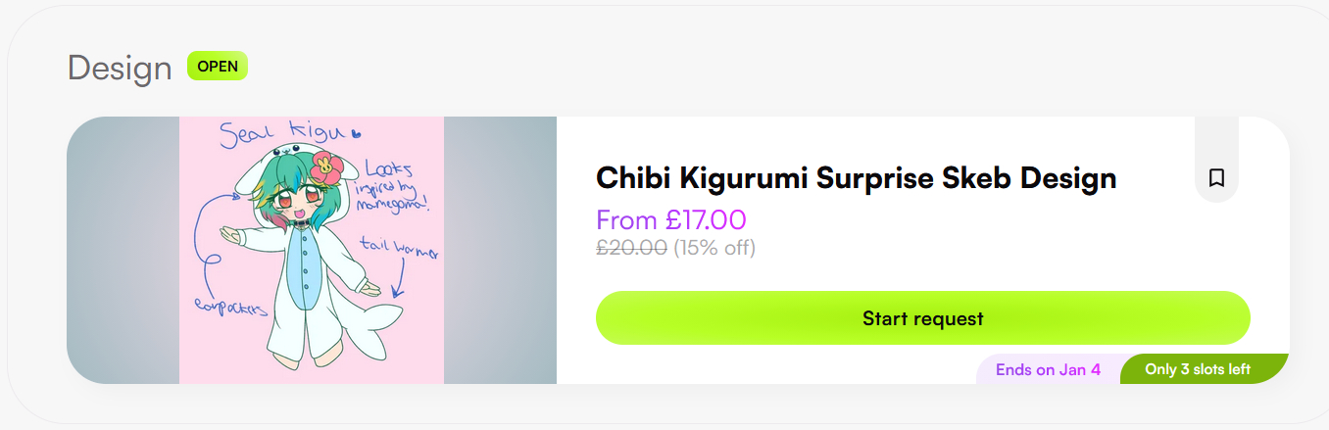Image resolution: width=1329 pixels, height=430 pixels.
Task: Click the Ends on Jan 4 badge
Action: pos(1048,369)
